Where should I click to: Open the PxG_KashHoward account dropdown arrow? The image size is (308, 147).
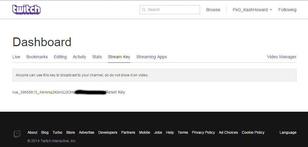click(271, 10)
